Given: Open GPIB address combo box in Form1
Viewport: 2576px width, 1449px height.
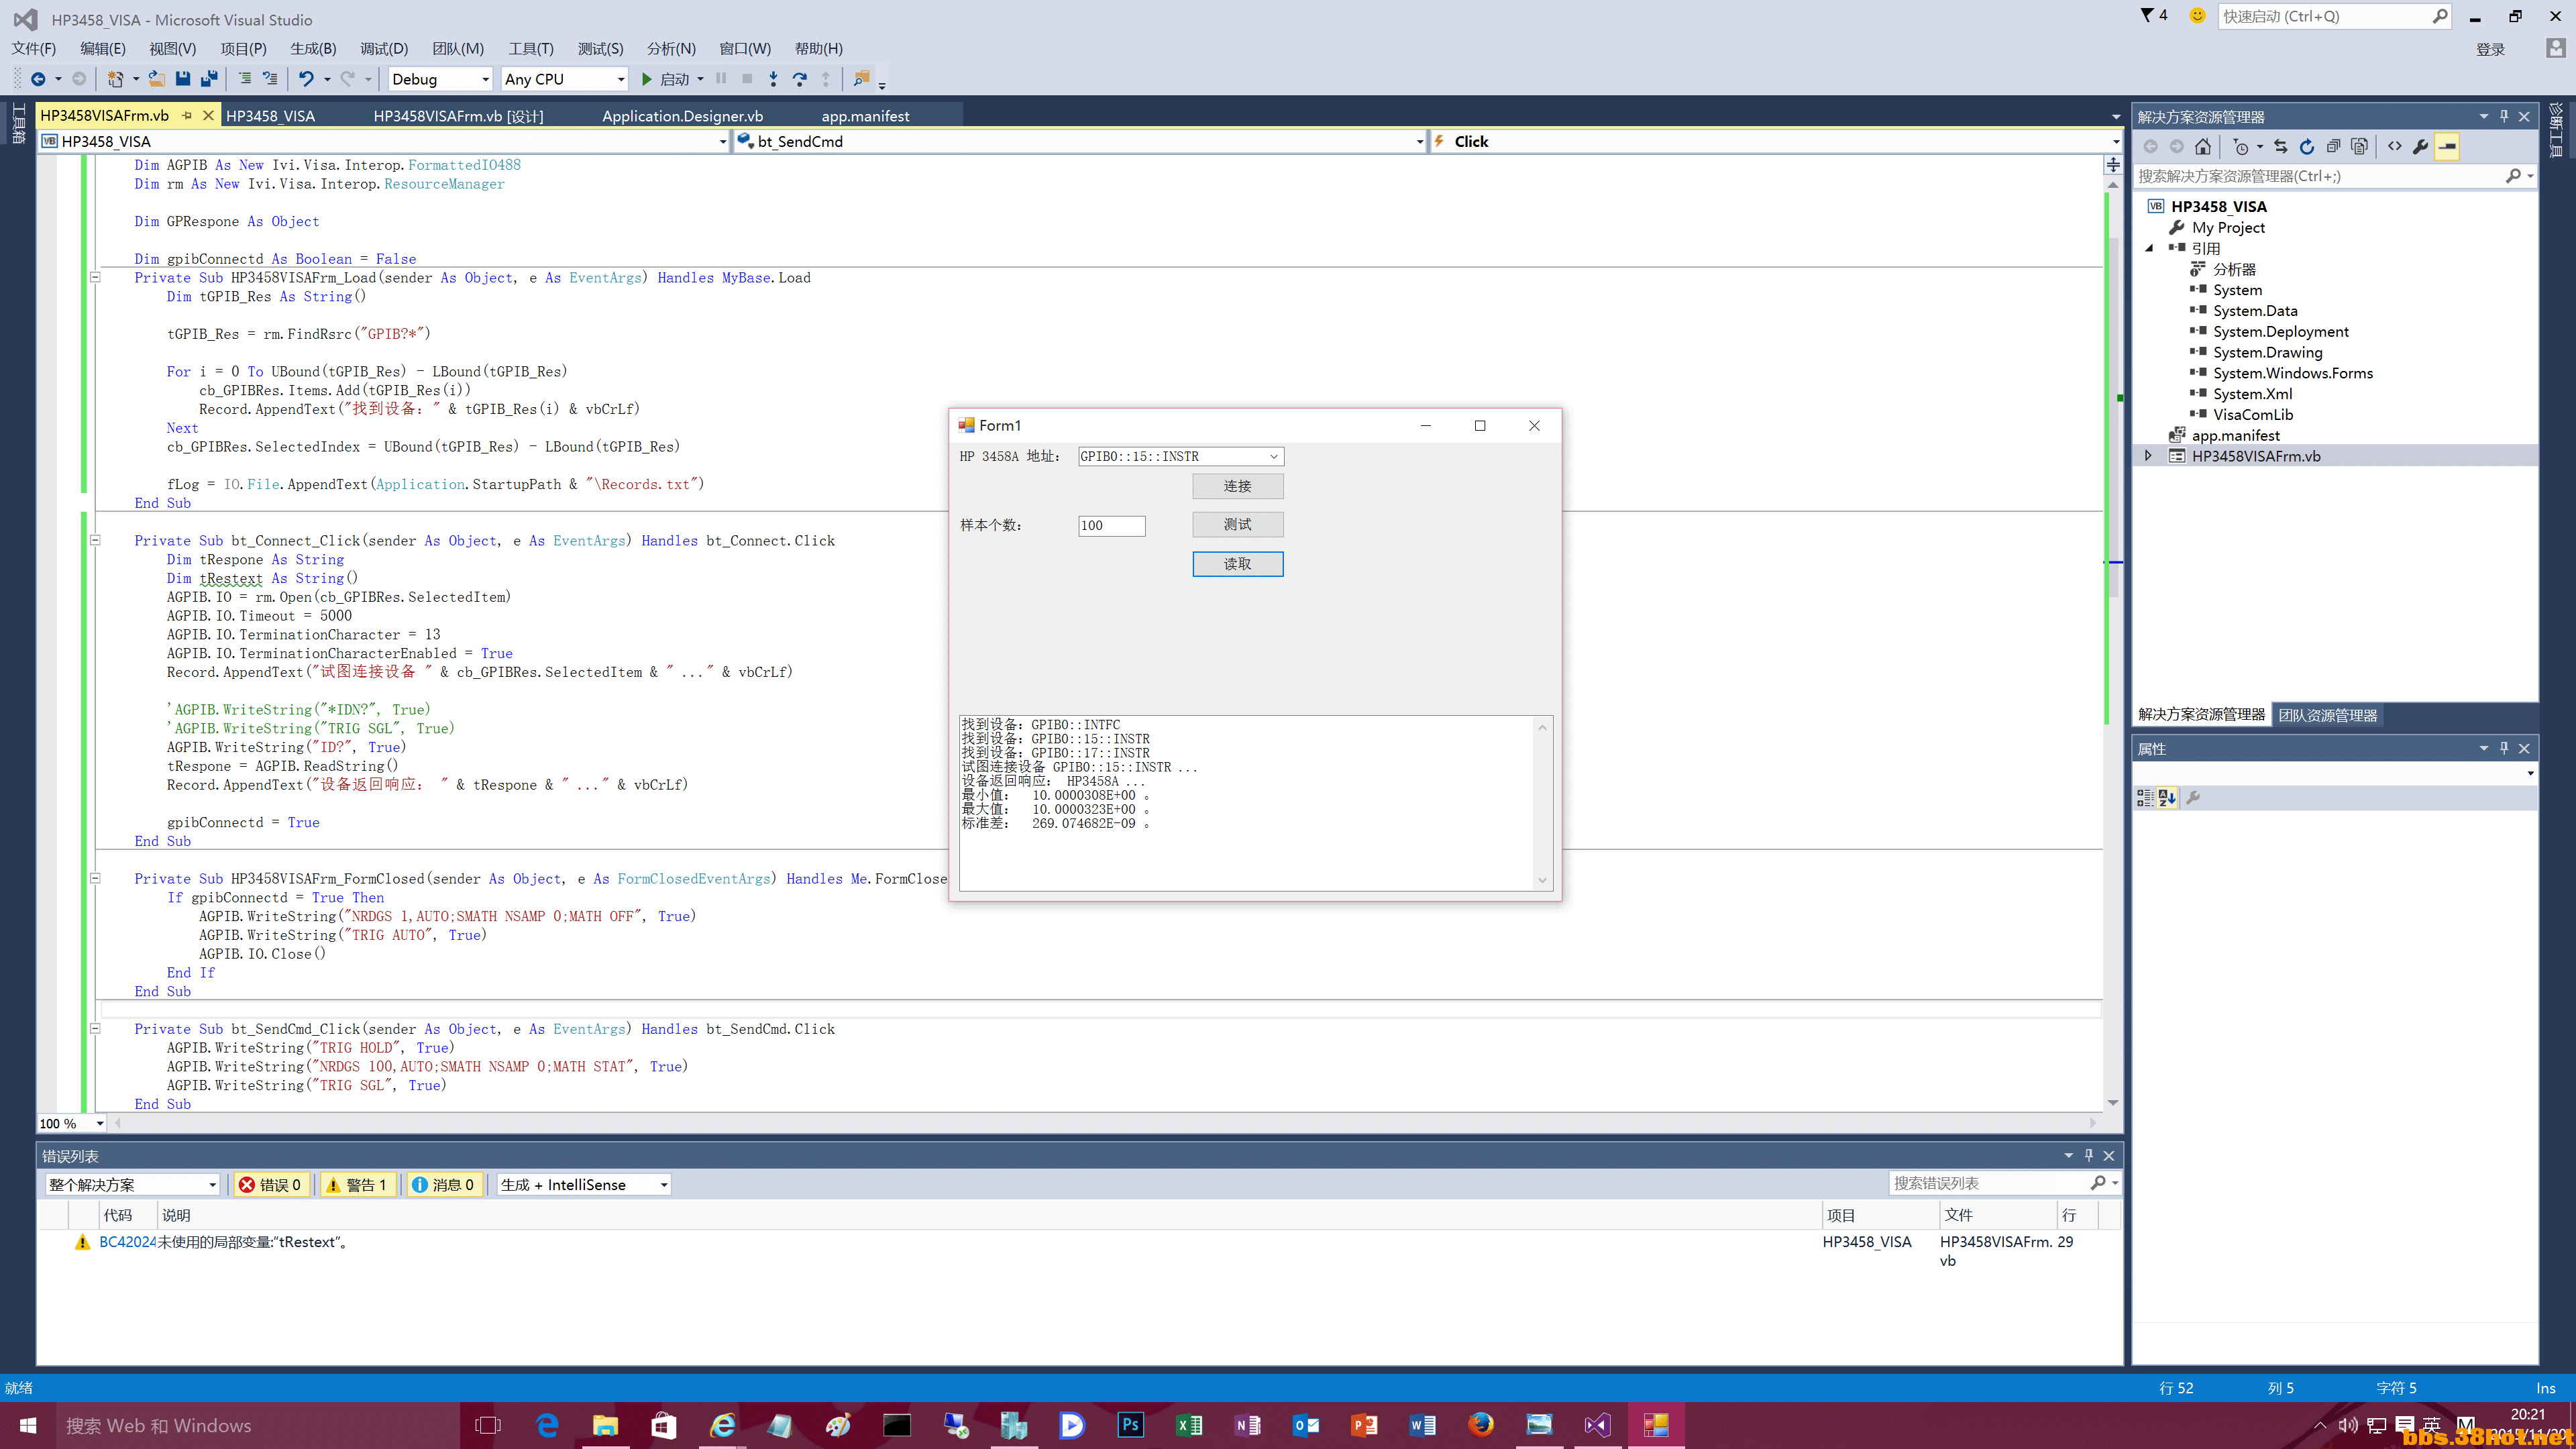Looking at the screenshot, I should pos(1180,456).
